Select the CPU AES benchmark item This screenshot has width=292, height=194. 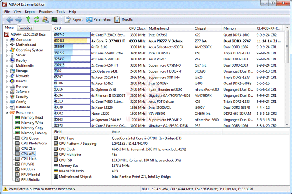[26, 154]
